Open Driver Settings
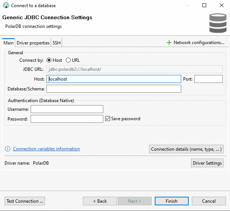This screenshot has height=211, width=230. click(x=207, y=163)
